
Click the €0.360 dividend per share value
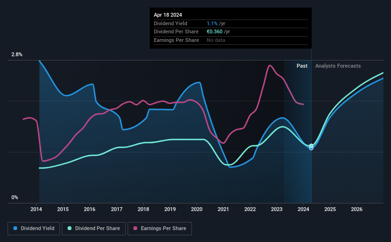pyautogui.click(x=214, y=32)
